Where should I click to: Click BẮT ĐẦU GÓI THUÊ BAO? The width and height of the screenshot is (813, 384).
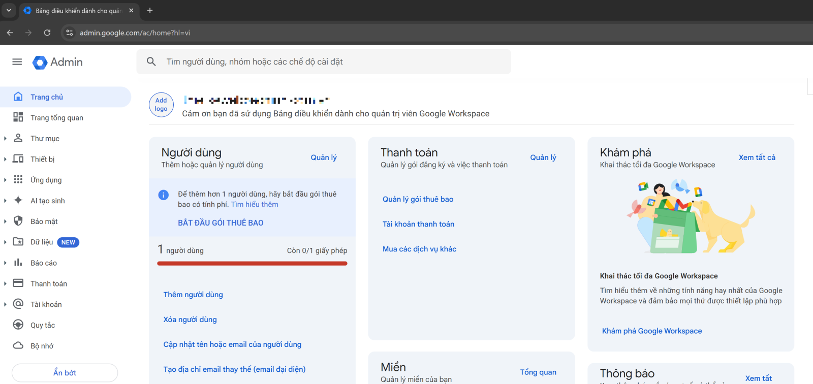point(221,223)
